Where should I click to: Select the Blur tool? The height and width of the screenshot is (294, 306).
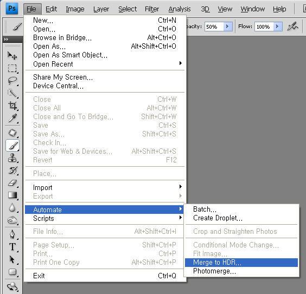(x=12, y=208)
